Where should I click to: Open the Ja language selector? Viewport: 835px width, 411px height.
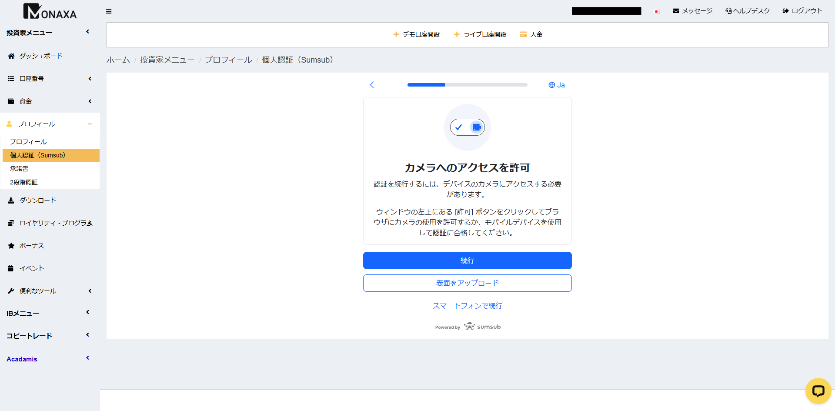coord(557,85)
